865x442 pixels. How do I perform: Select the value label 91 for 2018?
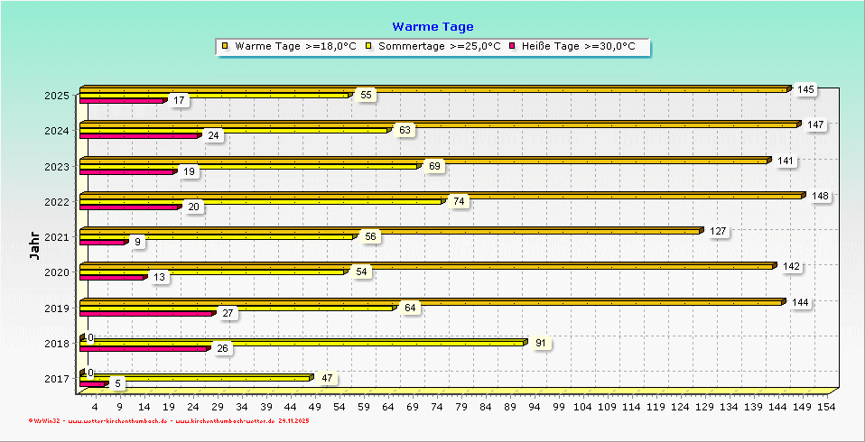click(x=539, y=343)
